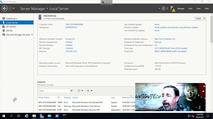This screenshot has height=119, width=213.
Task: Open Task View from taskbar
Action: (x=19, y=116)
